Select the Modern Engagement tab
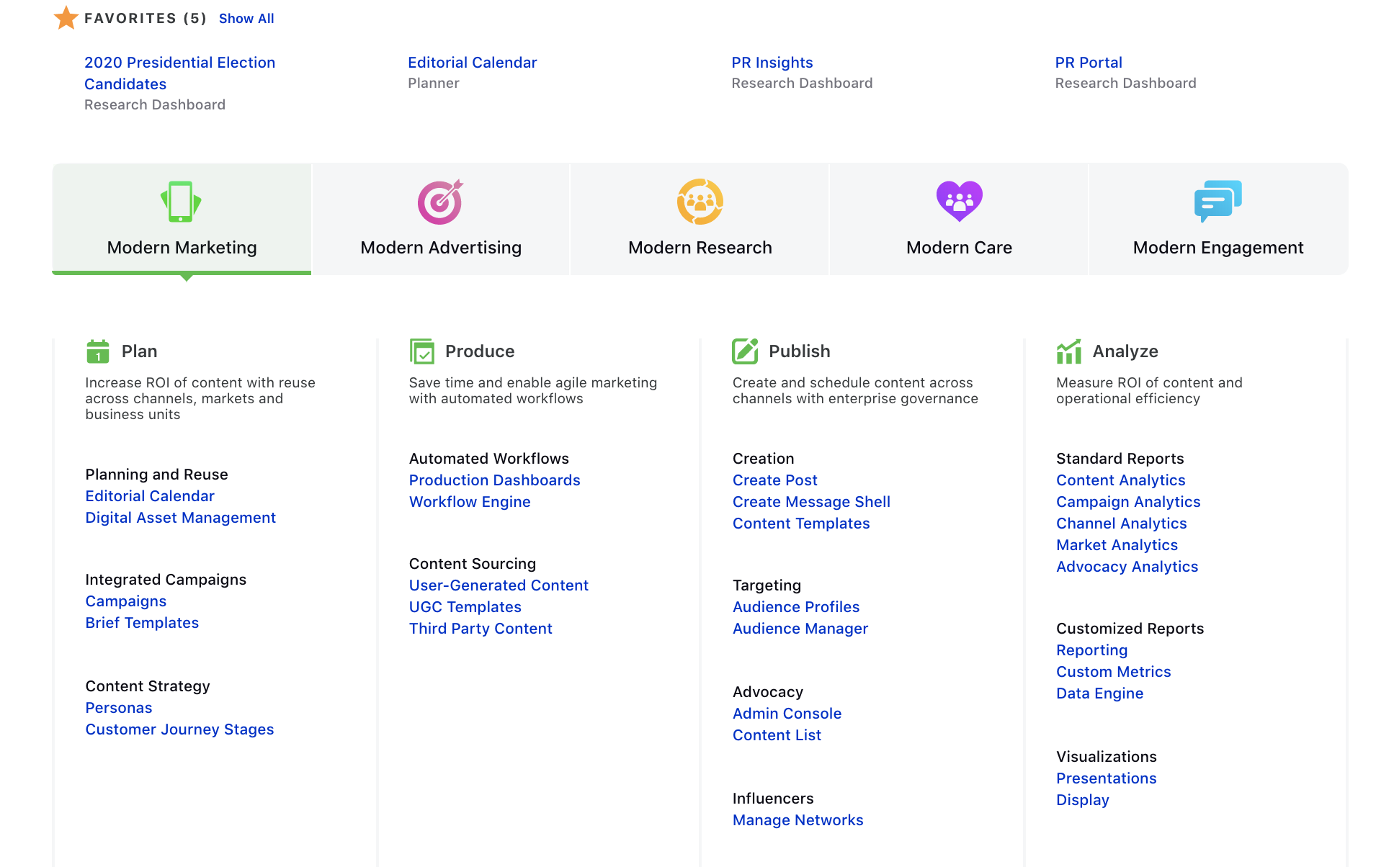The height and width of the screenshot is (867, 1376). [1218, 219]
